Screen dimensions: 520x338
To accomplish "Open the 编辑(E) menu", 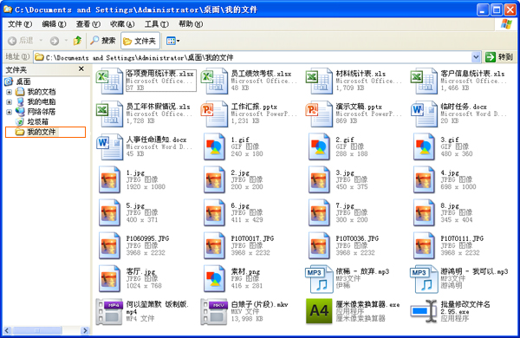I will tap(54, 24).
